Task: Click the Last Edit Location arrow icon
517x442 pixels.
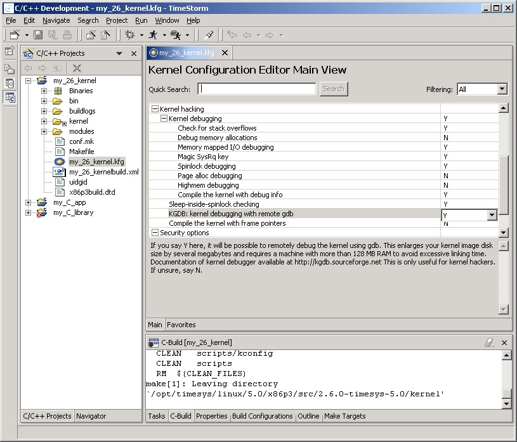Action: pos(232,35)
